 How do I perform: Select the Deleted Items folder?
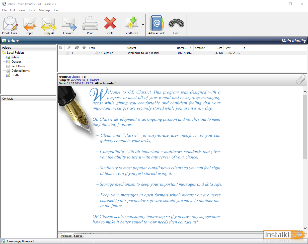tap(21, 71)
